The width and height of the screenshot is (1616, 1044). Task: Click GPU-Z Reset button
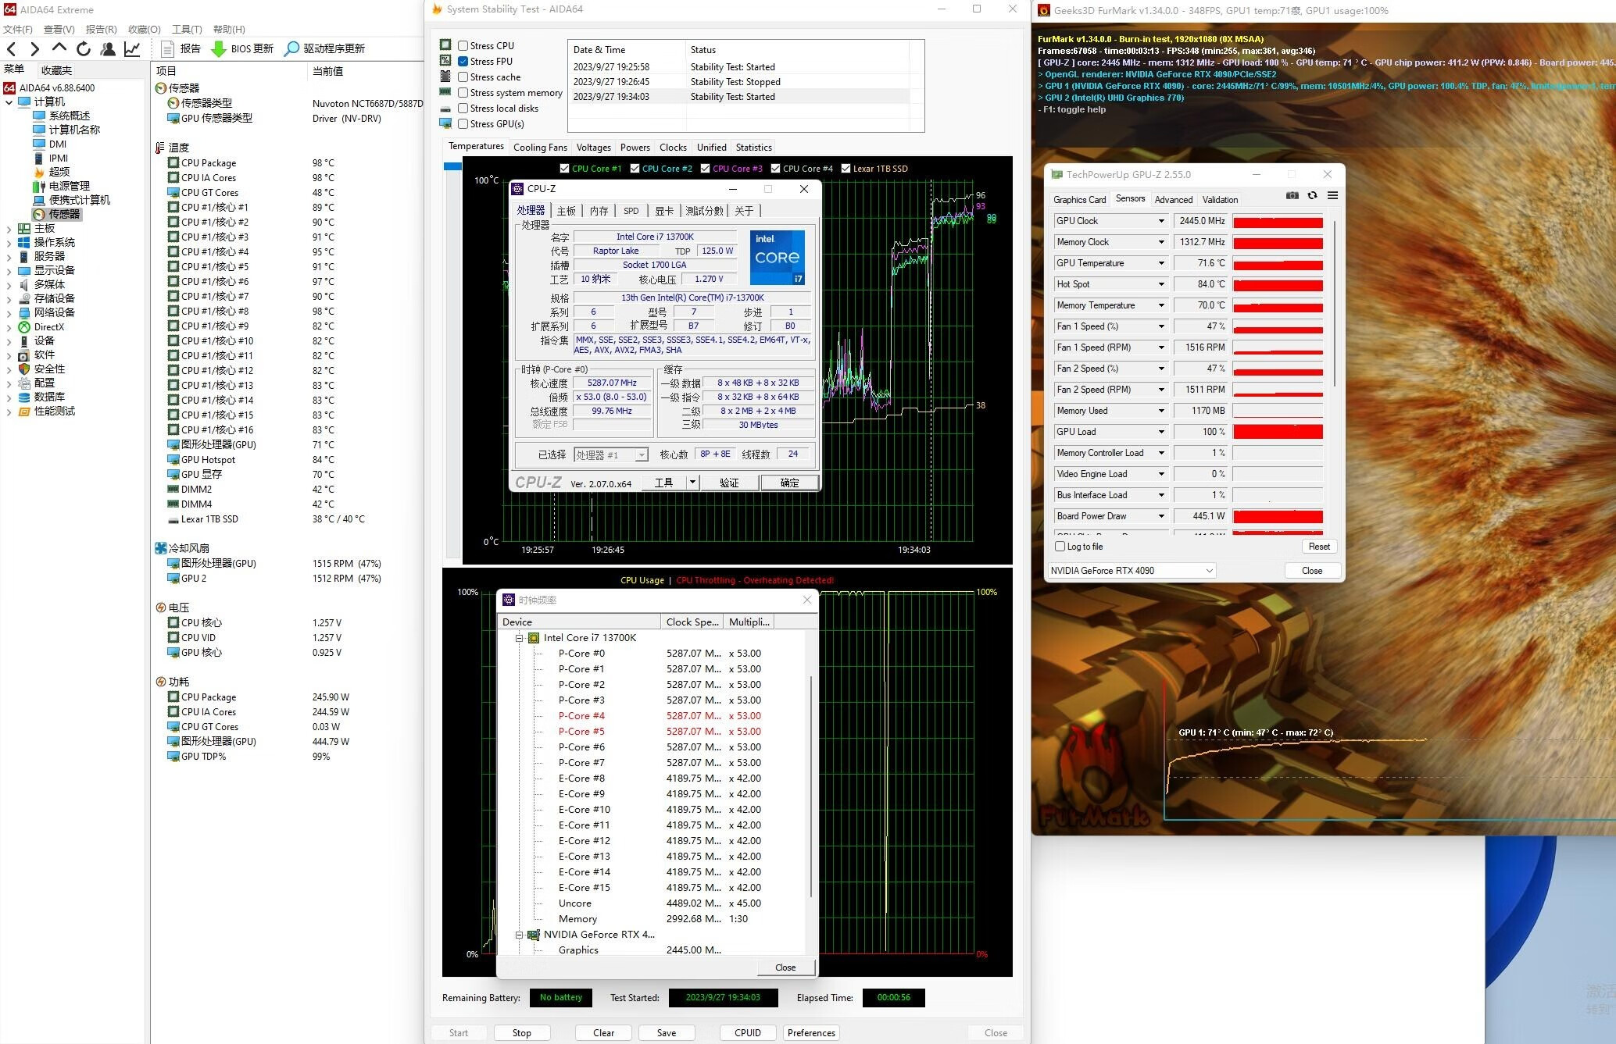click(x=1319, y=547)
